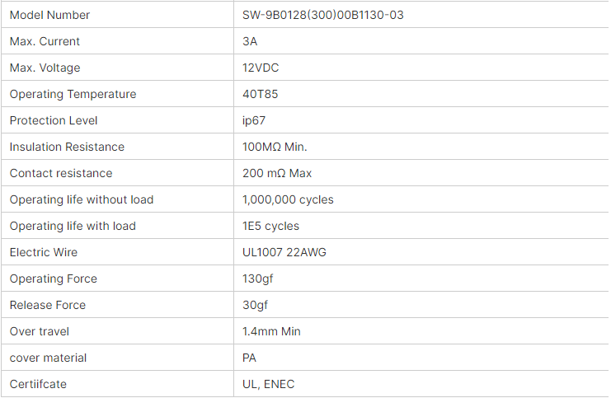Click the PA cover material value

click(250, 358)
